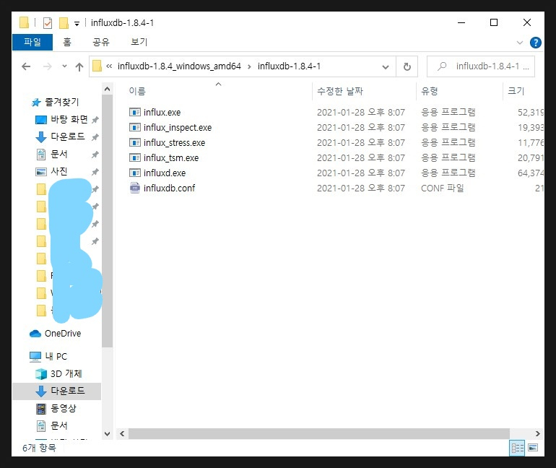Viewport: 556px width, 468px height.
Task: Click navigation pane scroll up arrow
Action: point(107,90)
